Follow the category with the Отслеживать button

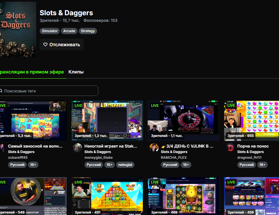[61, 44]
